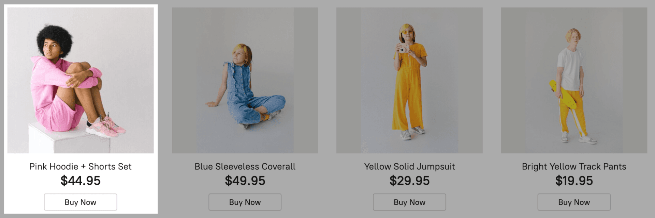Image resolution: width=655 pixels, height=218 pixels.
Task: Open the Pink Hoodie + Shorts Set photo
Action: point(81,80)
